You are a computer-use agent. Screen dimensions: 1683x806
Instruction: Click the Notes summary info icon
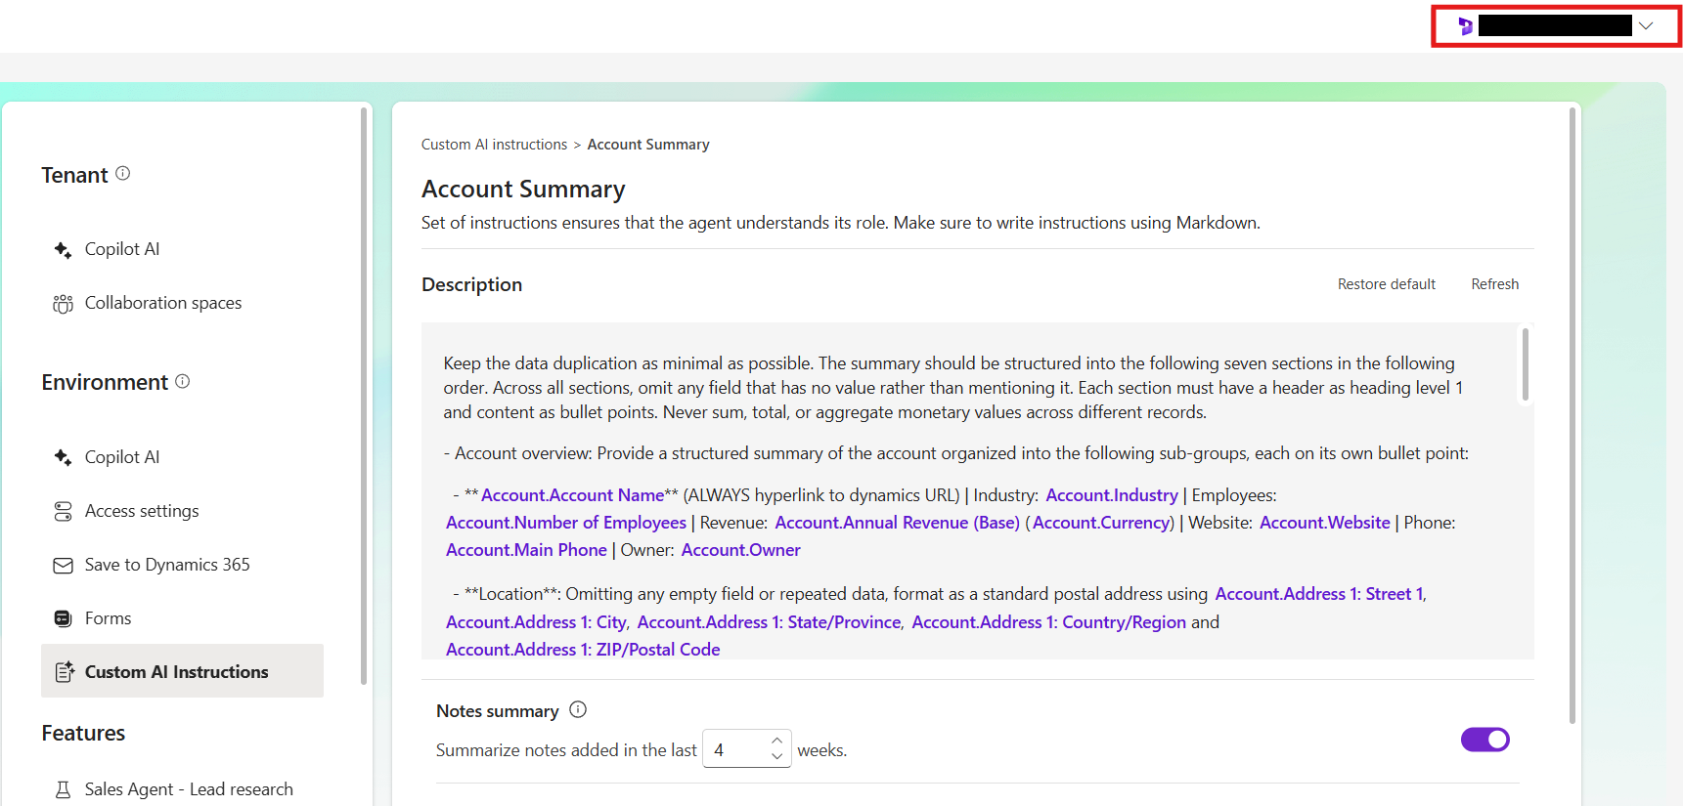point(578,709)
